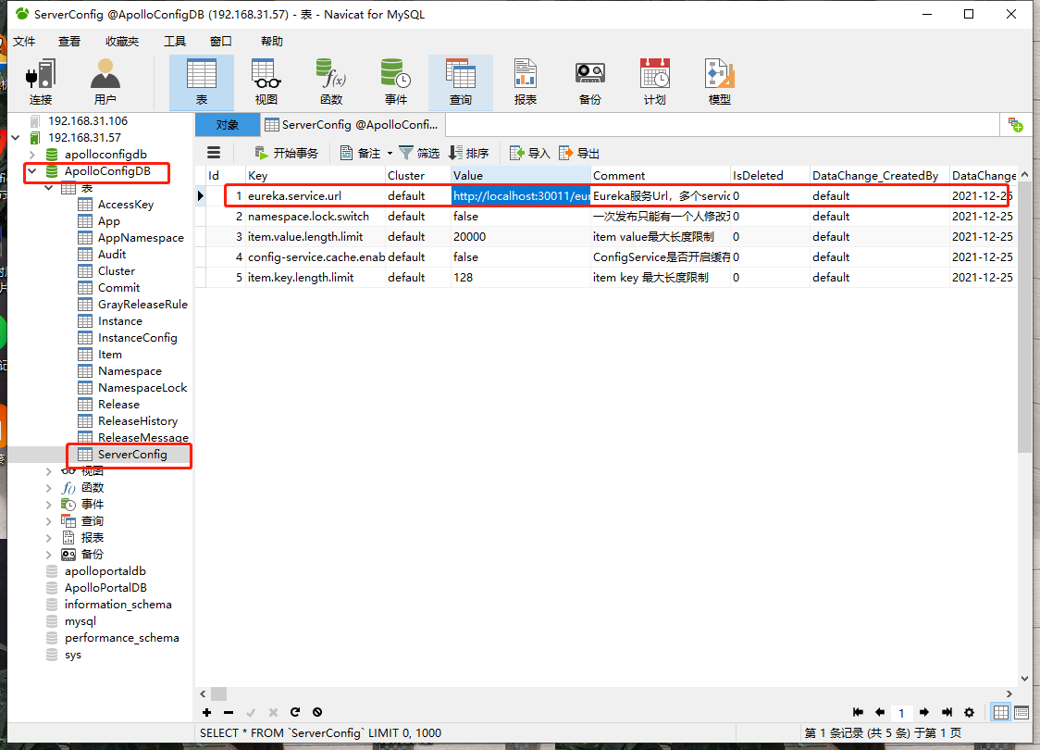Click the refresh icon in bottom bar
The width and height of the screenshot is (1040, 750).
point(295,712)
